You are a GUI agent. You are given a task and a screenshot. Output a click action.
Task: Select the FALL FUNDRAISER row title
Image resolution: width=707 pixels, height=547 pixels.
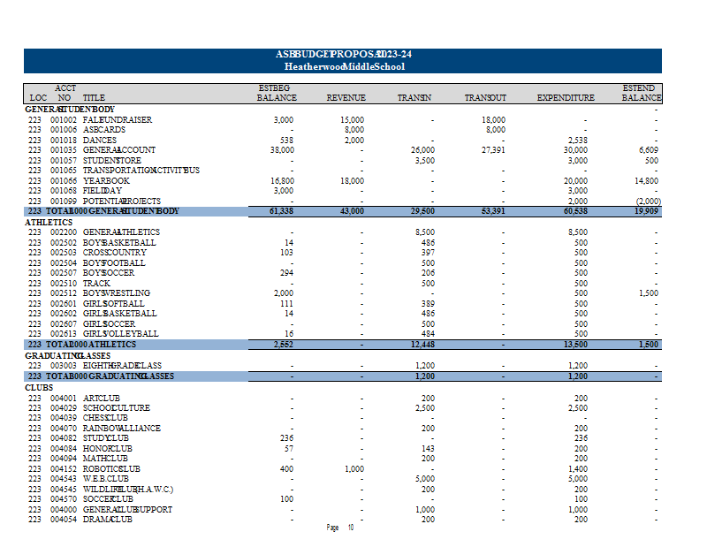[x=118, y=120]
